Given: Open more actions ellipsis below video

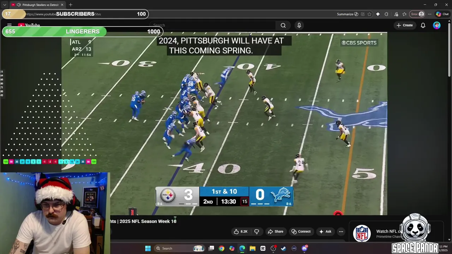Looking at the screenshot, I should [341, 231].
